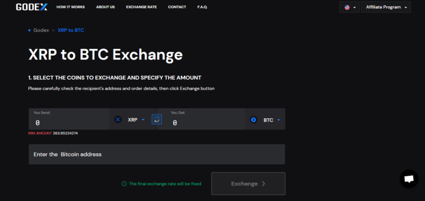Click the XRP coin icon
Viewport: 425px width, 201px height.
point(118,119)
